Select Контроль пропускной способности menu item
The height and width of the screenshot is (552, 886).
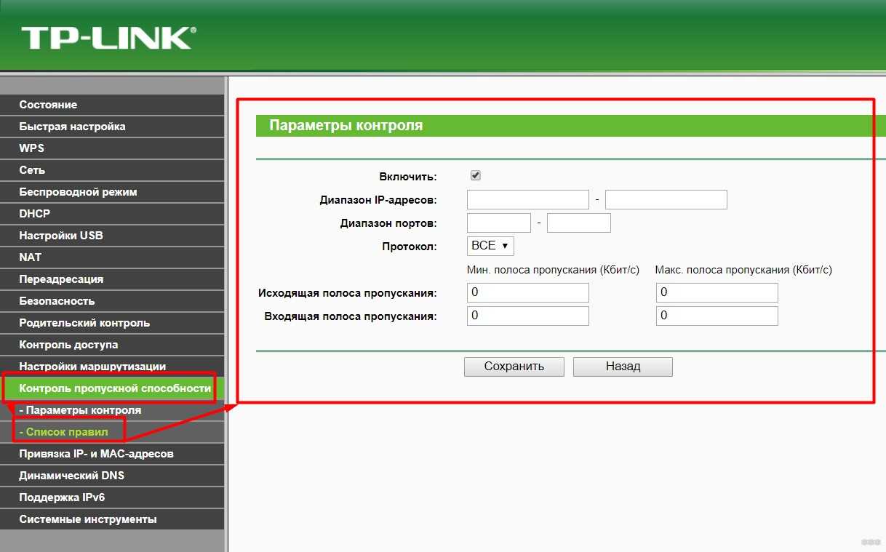click(112, 388)
